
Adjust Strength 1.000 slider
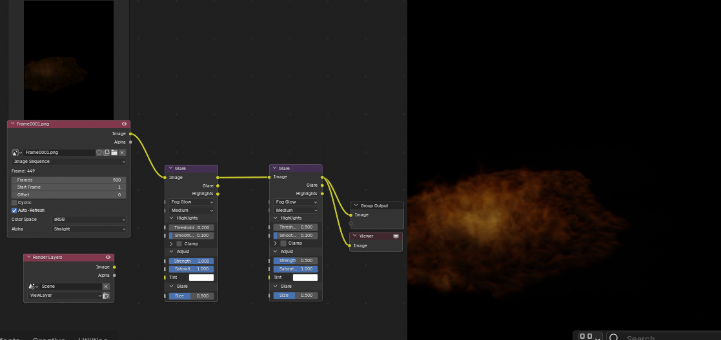point(191,261)
